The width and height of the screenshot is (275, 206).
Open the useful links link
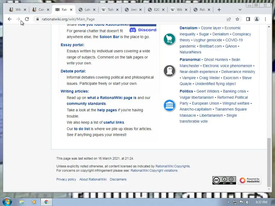pyautogui.click(x=114, y=122)
